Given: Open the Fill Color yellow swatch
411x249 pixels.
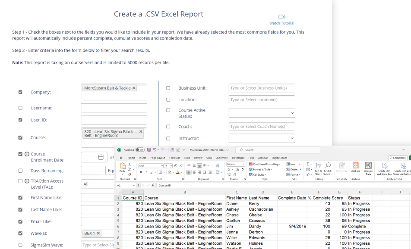Looking at the screenshot, I should 169,172.
